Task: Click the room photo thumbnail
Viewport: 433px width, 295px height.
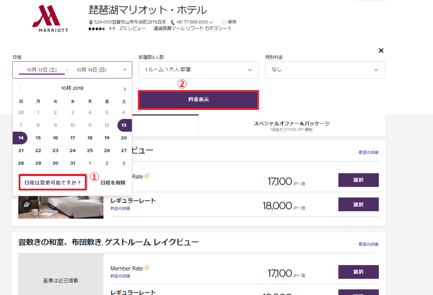Action: [61, 207]
